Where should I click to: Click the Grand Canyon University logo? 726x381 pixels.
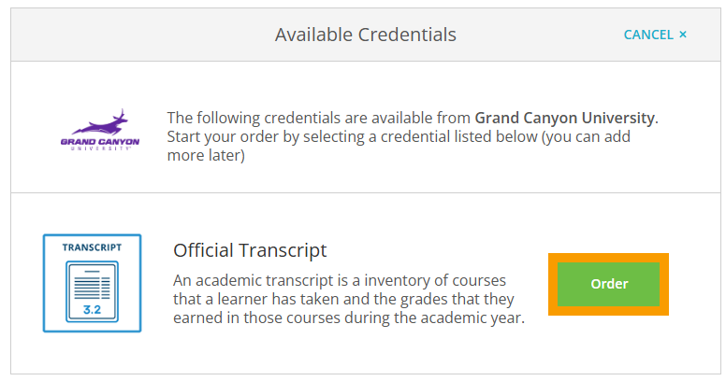tap(100, 130)
